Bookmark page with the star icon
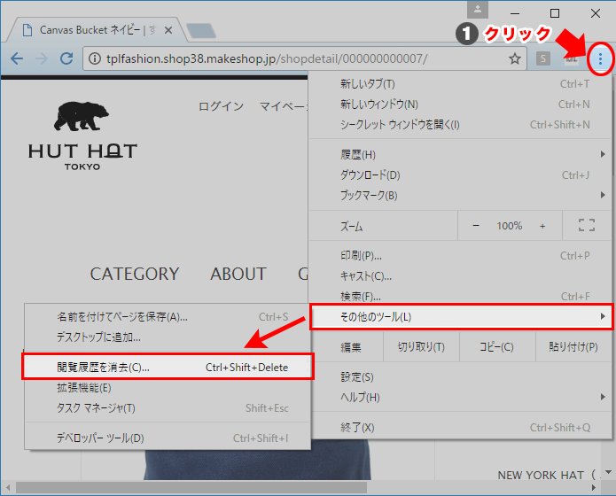 [515, 59]
